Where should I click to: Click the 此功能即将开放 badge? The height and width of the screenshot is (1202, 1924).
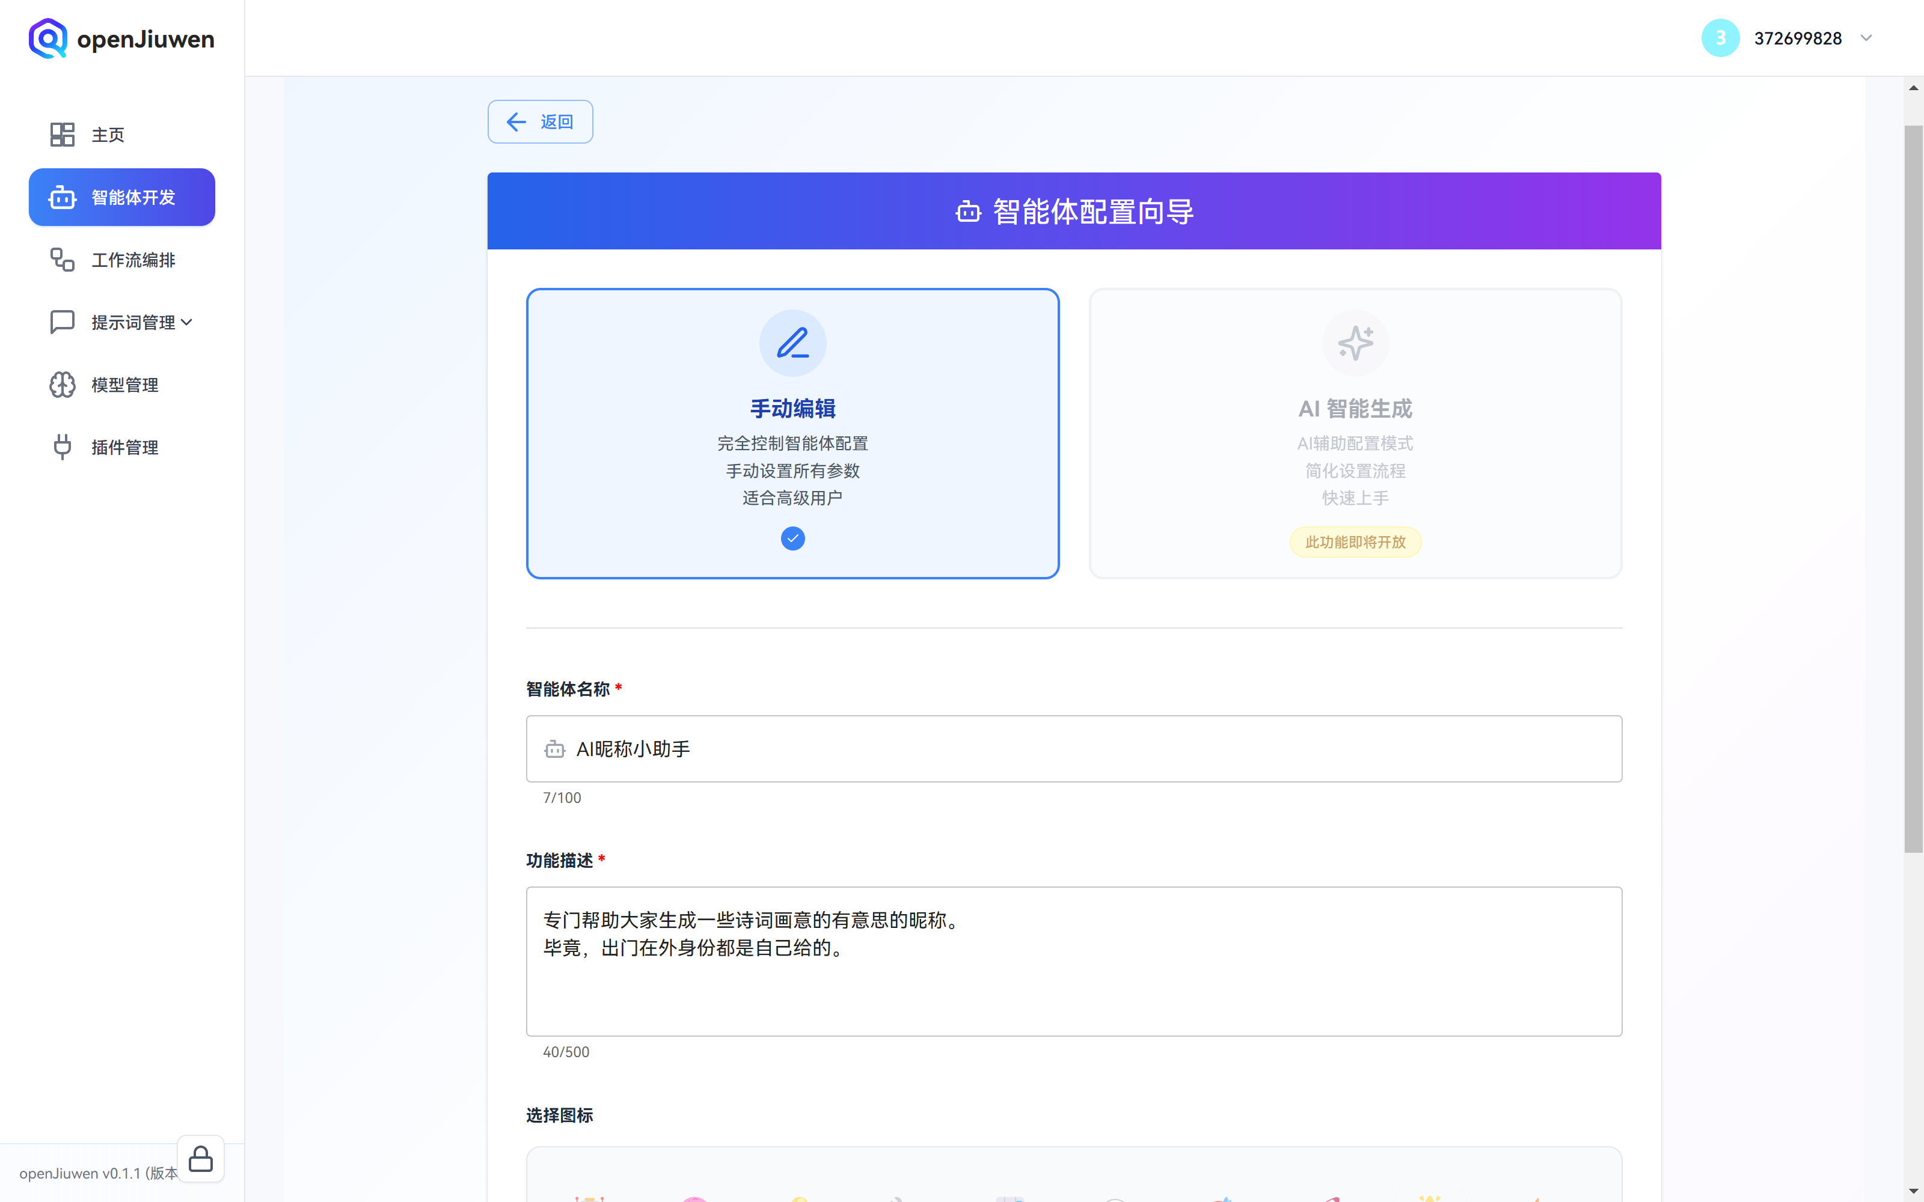[1355, 542]
